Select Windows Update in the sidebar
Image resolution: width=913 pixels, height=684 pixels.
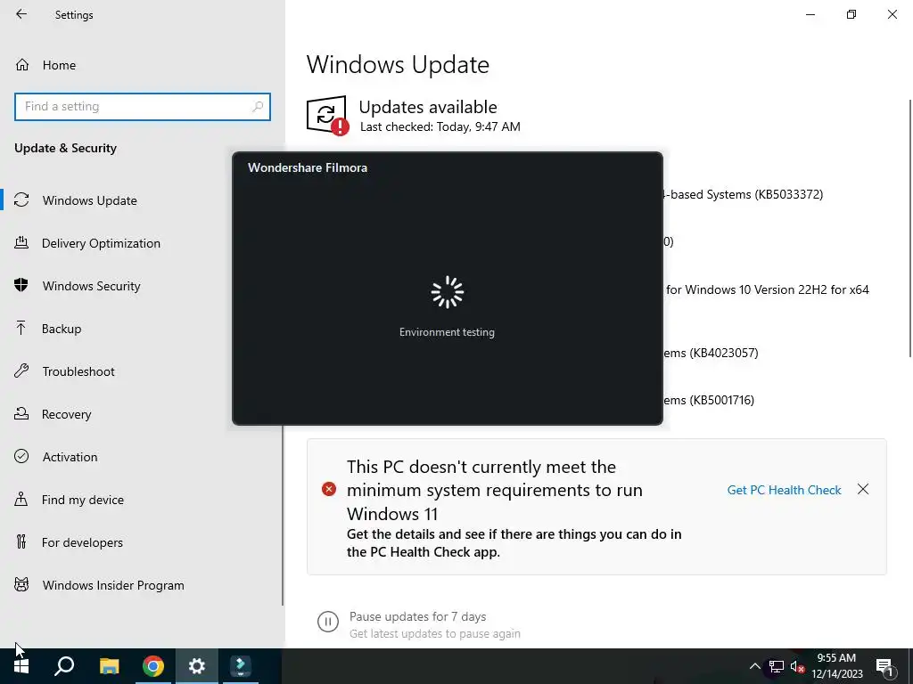(90, 200)
